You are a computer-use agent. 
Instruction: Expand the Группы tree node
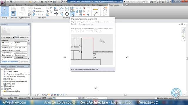(2, 89)
